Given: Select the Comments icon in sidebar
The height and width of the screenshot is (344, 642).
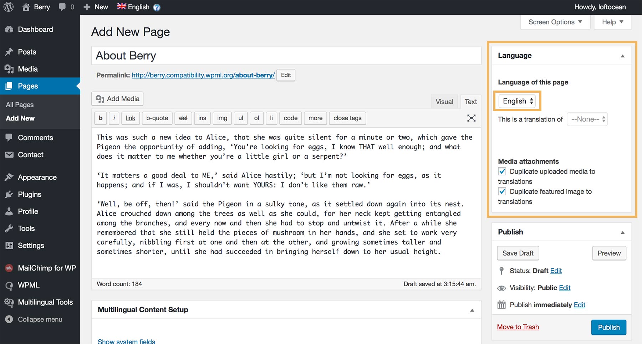Looking at the screenshot, I should pos(10,138).
